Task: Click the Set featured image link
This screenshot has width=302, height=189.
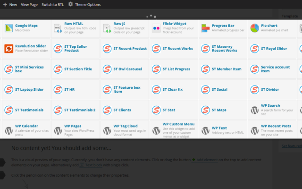Action: [x=292, y=146]
